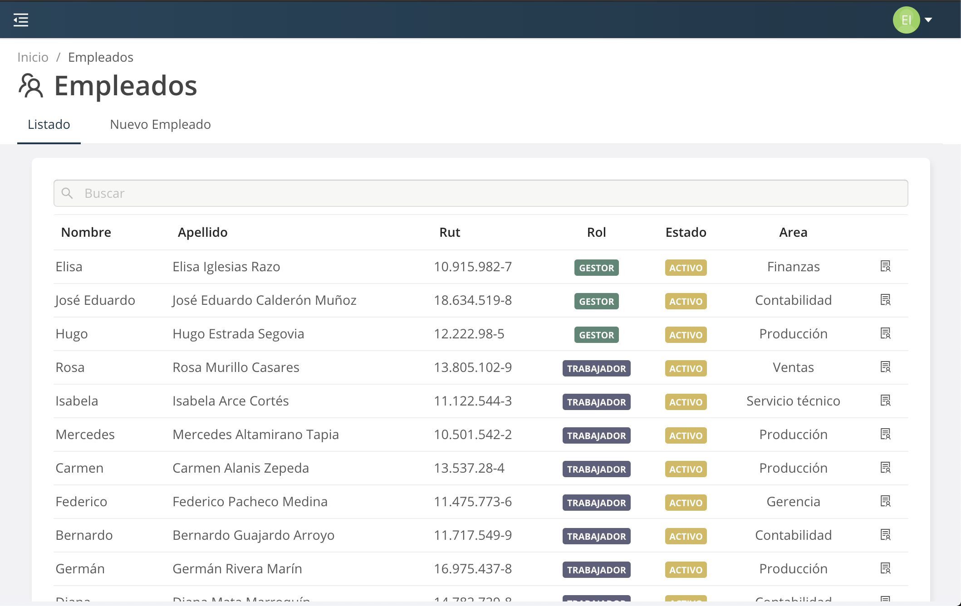
Task: Click Nombre cell Federico
Action: pyautogui.click(x=81, y=502)
